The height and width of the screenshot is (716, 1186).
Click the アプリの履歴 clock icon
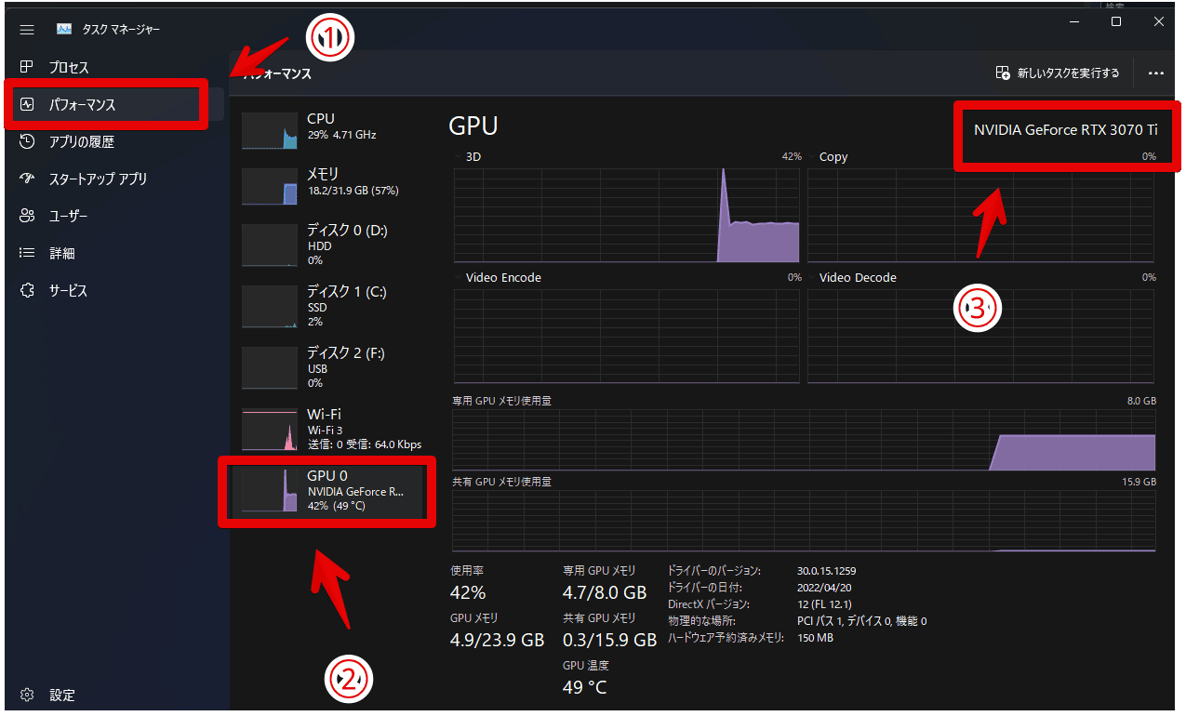click(27, 142)
